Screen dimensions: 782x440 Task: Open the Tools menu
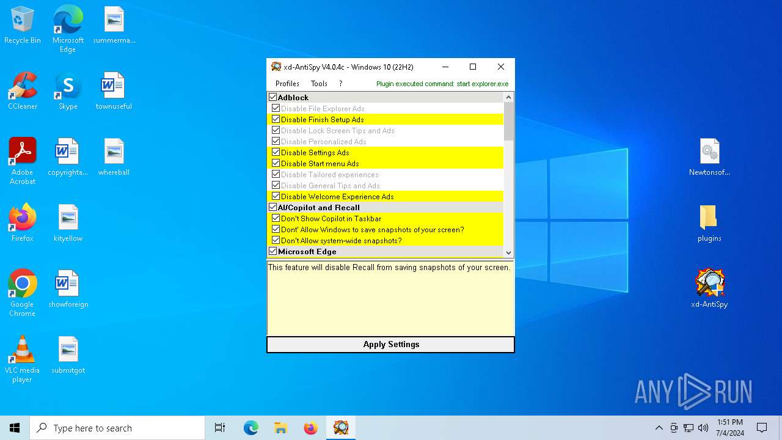(x=319, y=84)
